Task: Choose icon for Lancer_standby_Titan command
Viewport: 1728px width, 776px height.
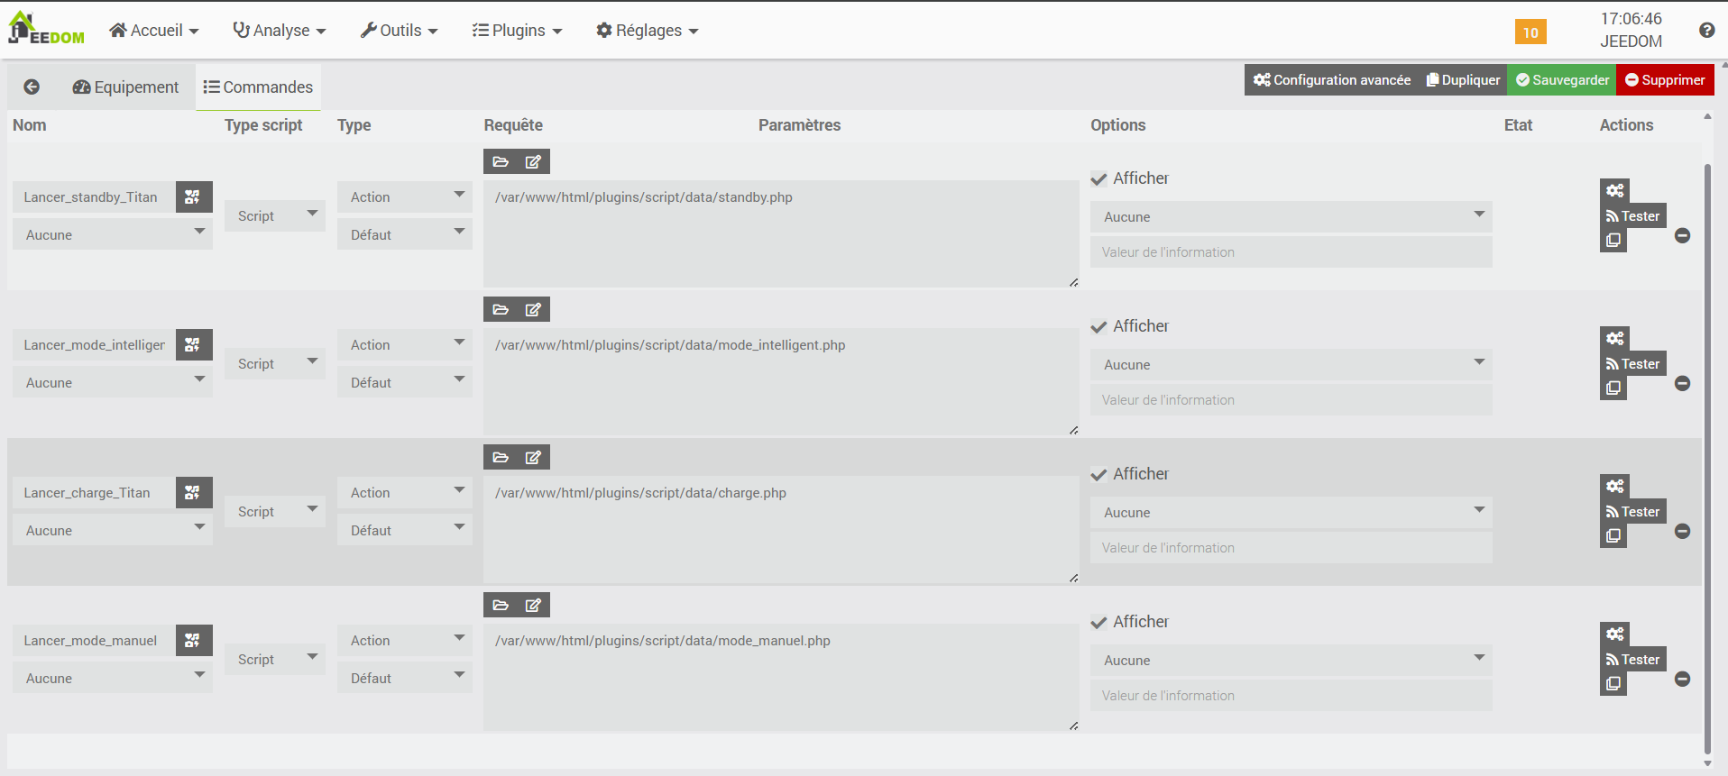Action: pos(193,197)
